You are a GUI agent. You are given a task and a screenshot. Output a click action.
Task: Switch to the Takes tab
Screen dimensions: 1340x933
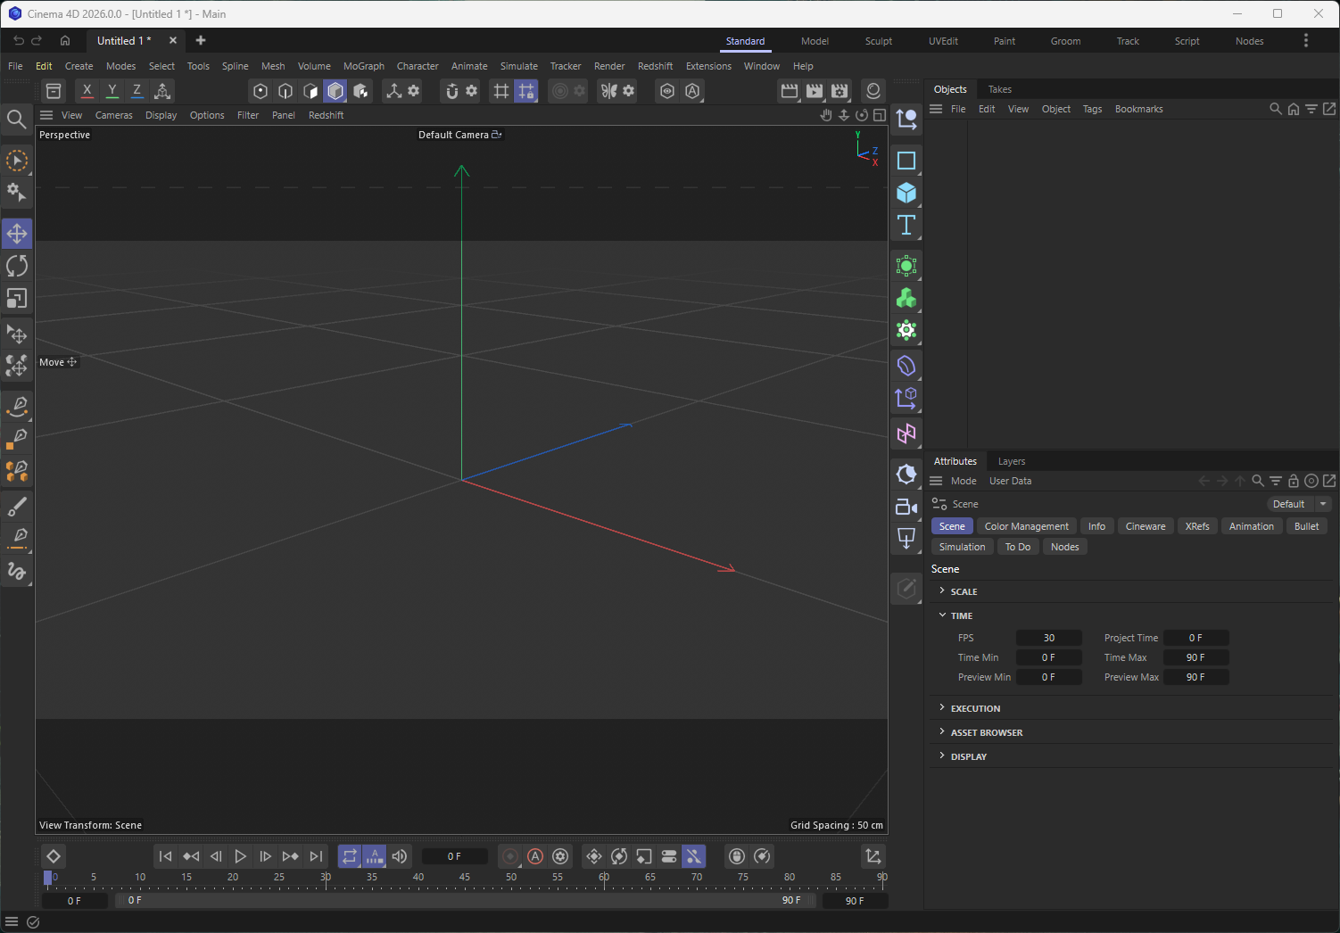pyautogui.click(x=1000, y=89)
